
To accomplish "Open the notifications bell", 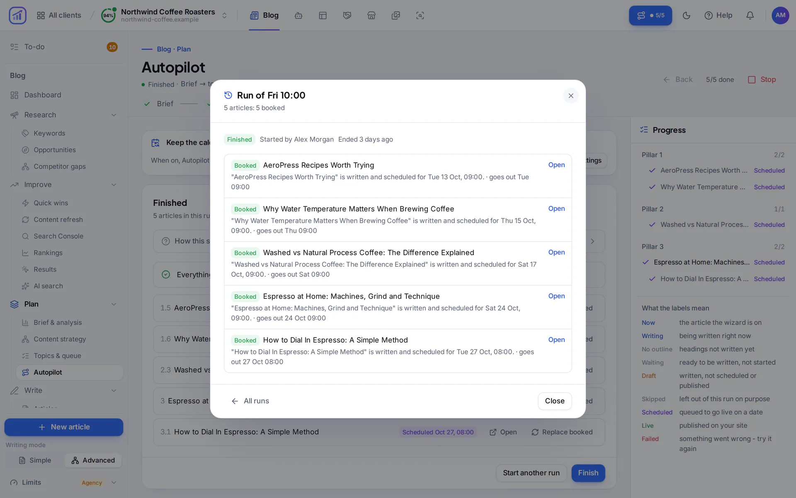I will 750,15.
